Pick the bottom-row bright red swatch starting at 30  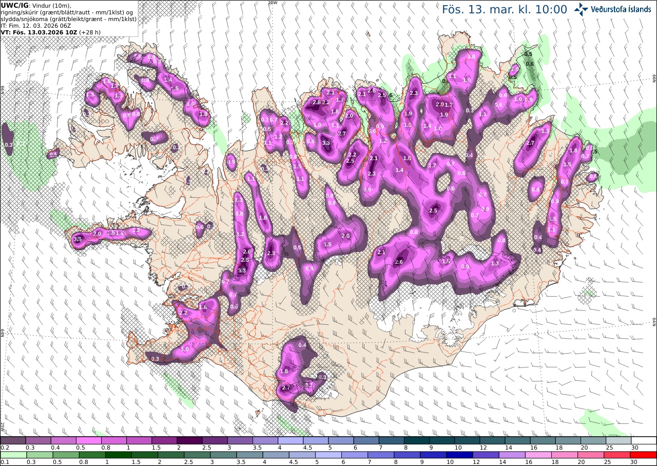(x=644, y=455)
